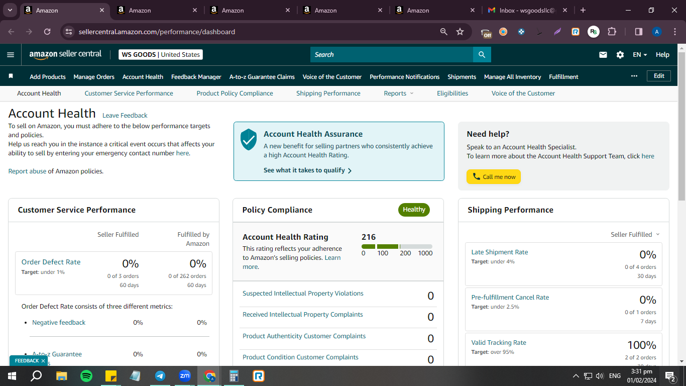Open the settings gear icon
Viewport: 686px width, 386px height.
pos(620,55)
